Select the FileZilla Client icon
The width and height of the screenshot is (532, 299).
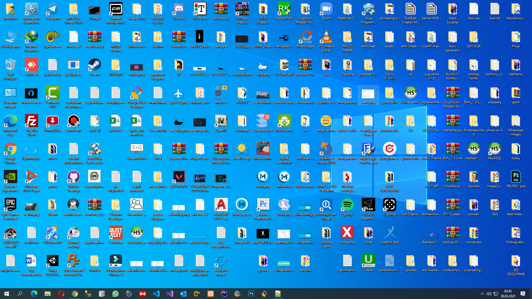tap(32, 126)
